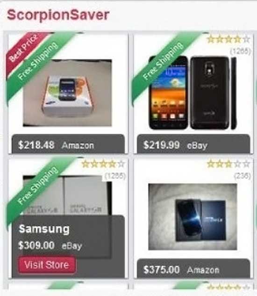Click the Visit Store button
This screenshot has width=257, height=296.
(x=47, y=265)
